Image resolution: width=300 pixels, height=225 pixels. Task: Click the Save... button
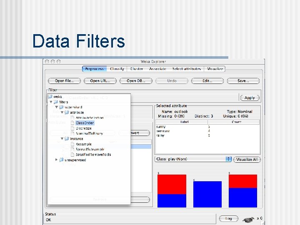243,81
